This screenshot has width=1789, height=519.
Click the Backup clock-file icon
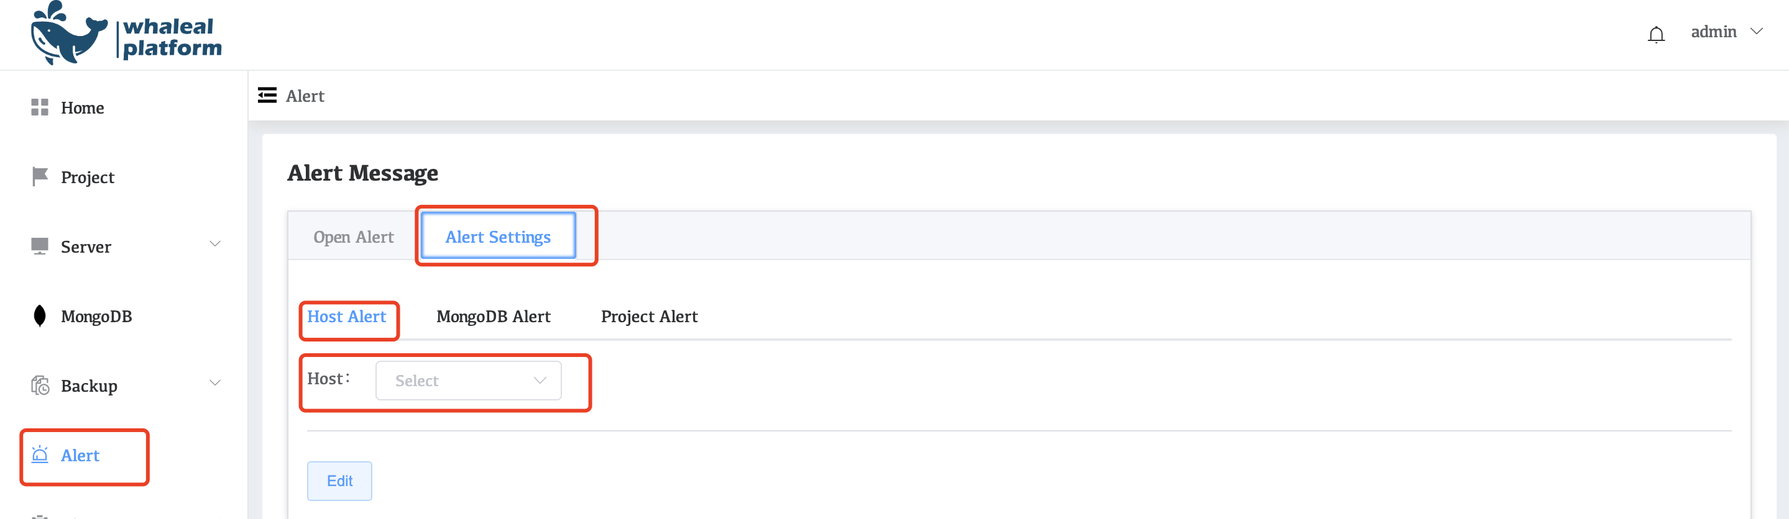[40, 385]
